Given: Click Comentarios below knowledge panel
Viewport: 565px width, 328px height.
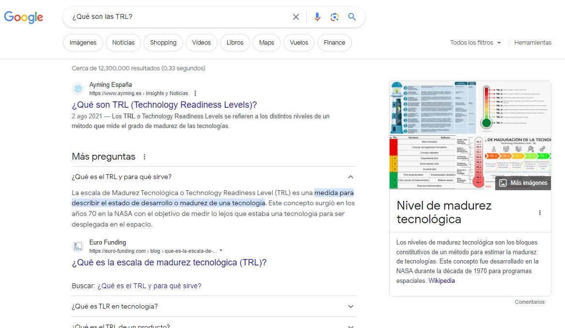Looking at the screenshot, I should click(530, 302).
